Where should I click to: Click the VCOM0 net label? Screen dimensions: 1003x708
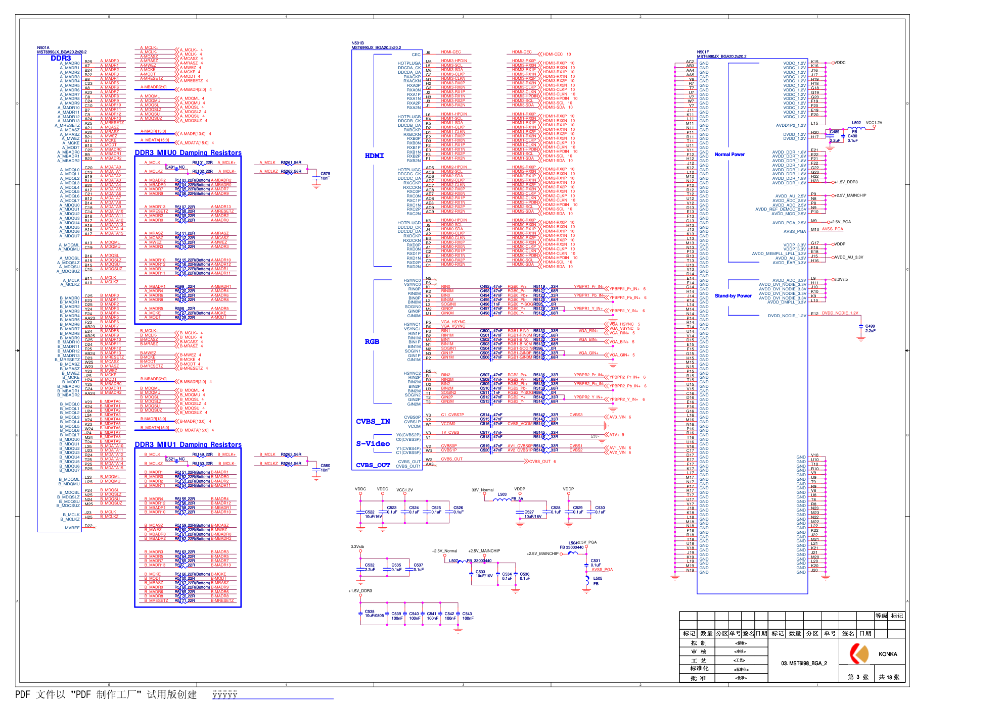point(448,424)
